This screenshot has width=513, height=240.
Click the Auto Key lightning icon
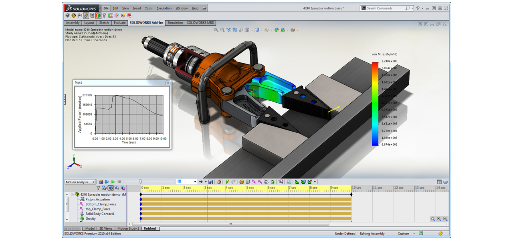[x=227, y=182]
